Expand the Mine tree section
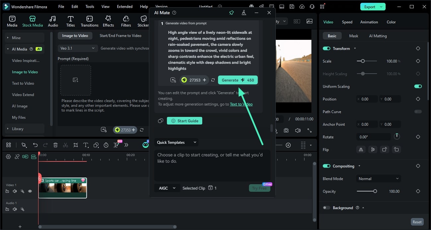The image size is (431, 230). (x=8, y=38)
